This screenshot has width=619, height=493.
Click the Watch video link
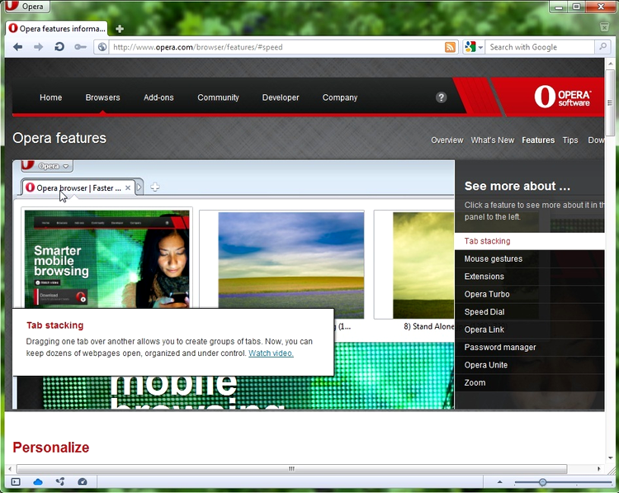(x=271, y=353)
